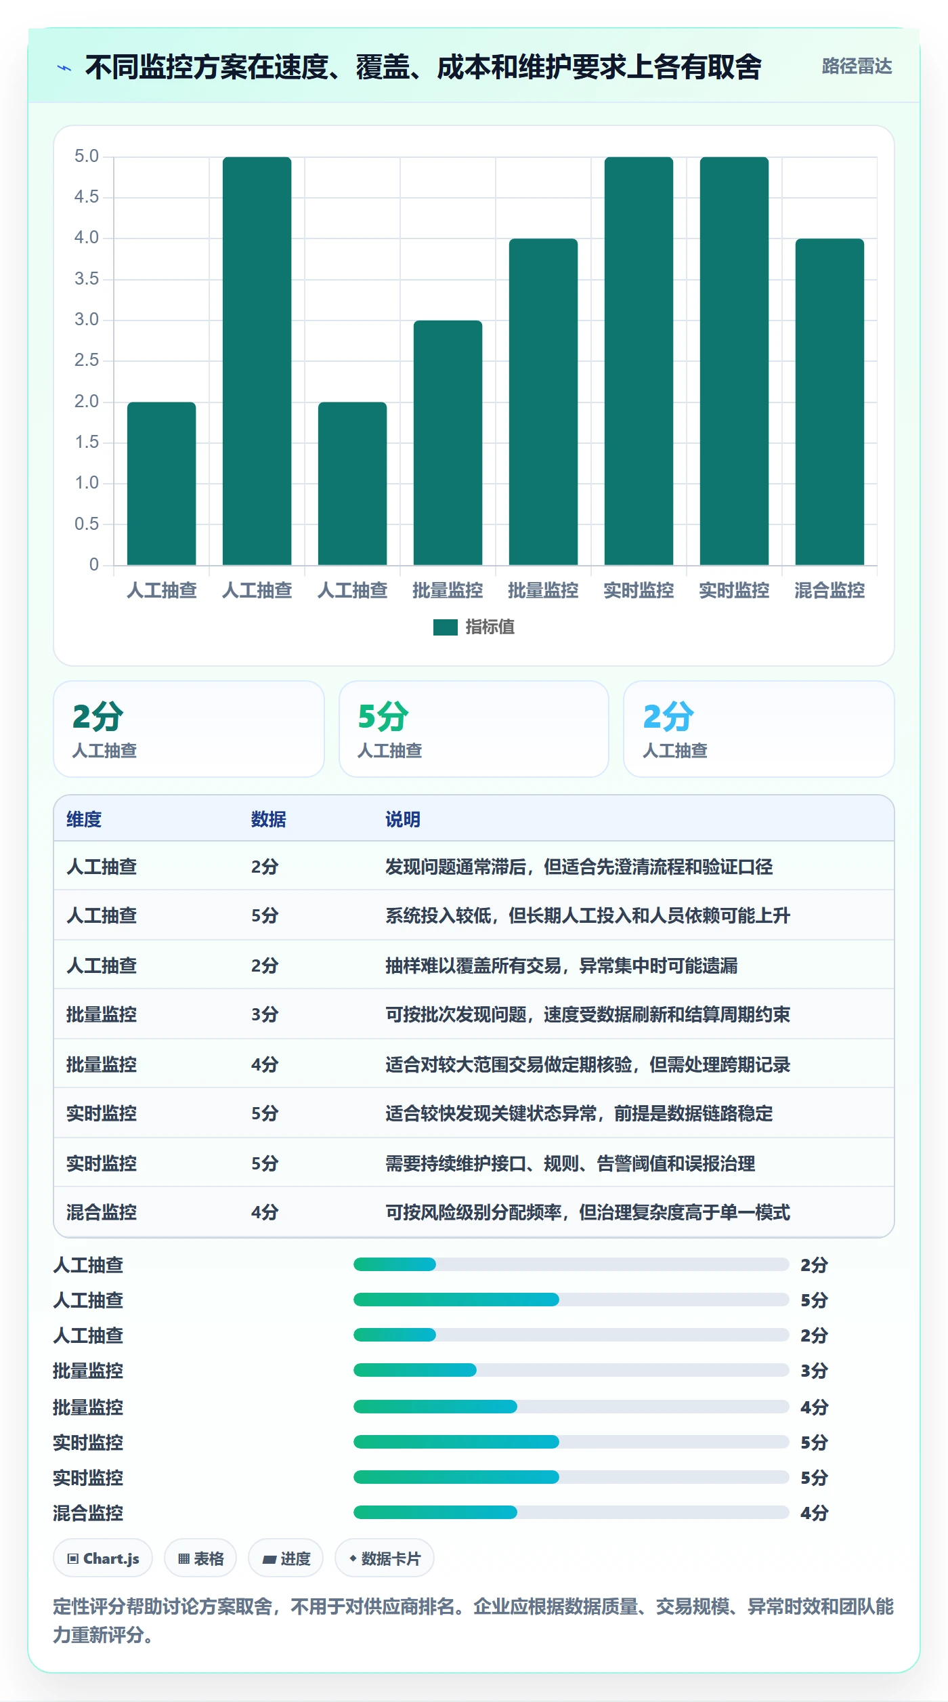
Task: Click the 0.5 y-axis tick label
Action: click(x=87, y=524)
